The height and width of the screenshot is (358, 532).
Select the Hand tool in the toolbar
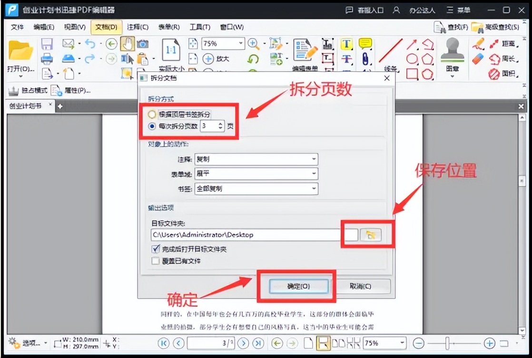pyautogui.click(x=128, y=44)
